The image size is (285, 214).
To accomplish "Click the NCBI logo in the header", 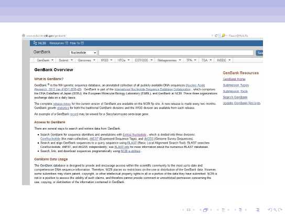I will pyautogui.click(x=39, y=43).
